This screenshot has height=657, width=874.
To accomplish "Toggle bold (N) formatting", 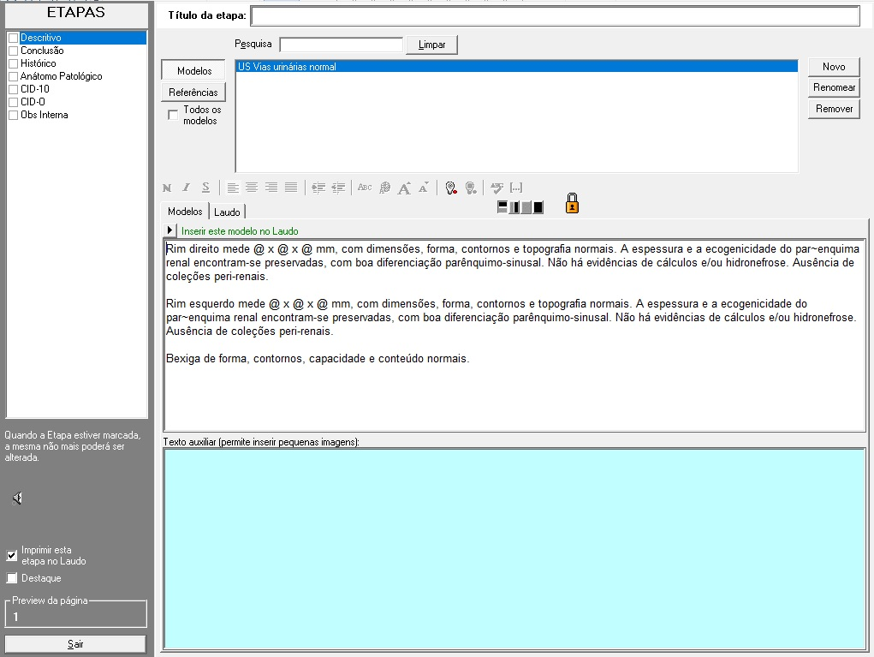I will tap(167, 188).
